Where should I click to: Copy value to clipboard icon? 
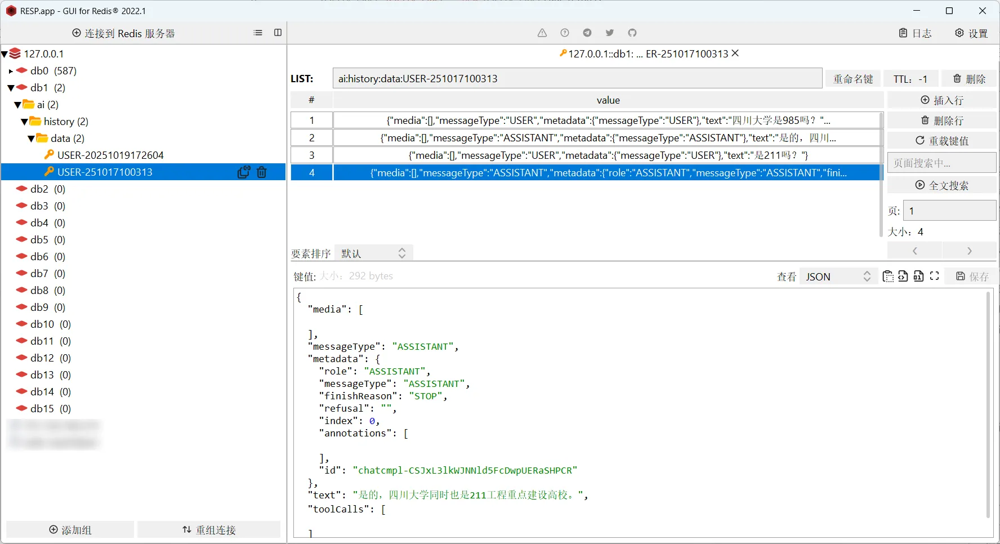click(888, 276)
